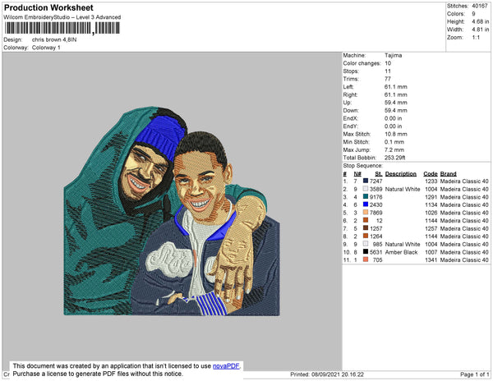Screen dimensions: 493x381
Task: Click the Machine value 'Tajima'
Action: point(394,55)
